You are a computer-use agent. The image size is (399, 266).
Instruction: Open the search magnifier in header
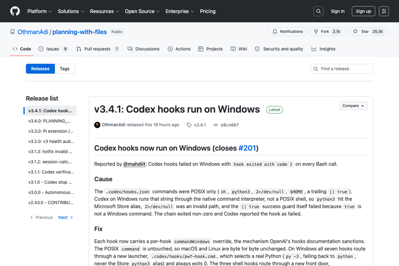[x=318, y=11]
